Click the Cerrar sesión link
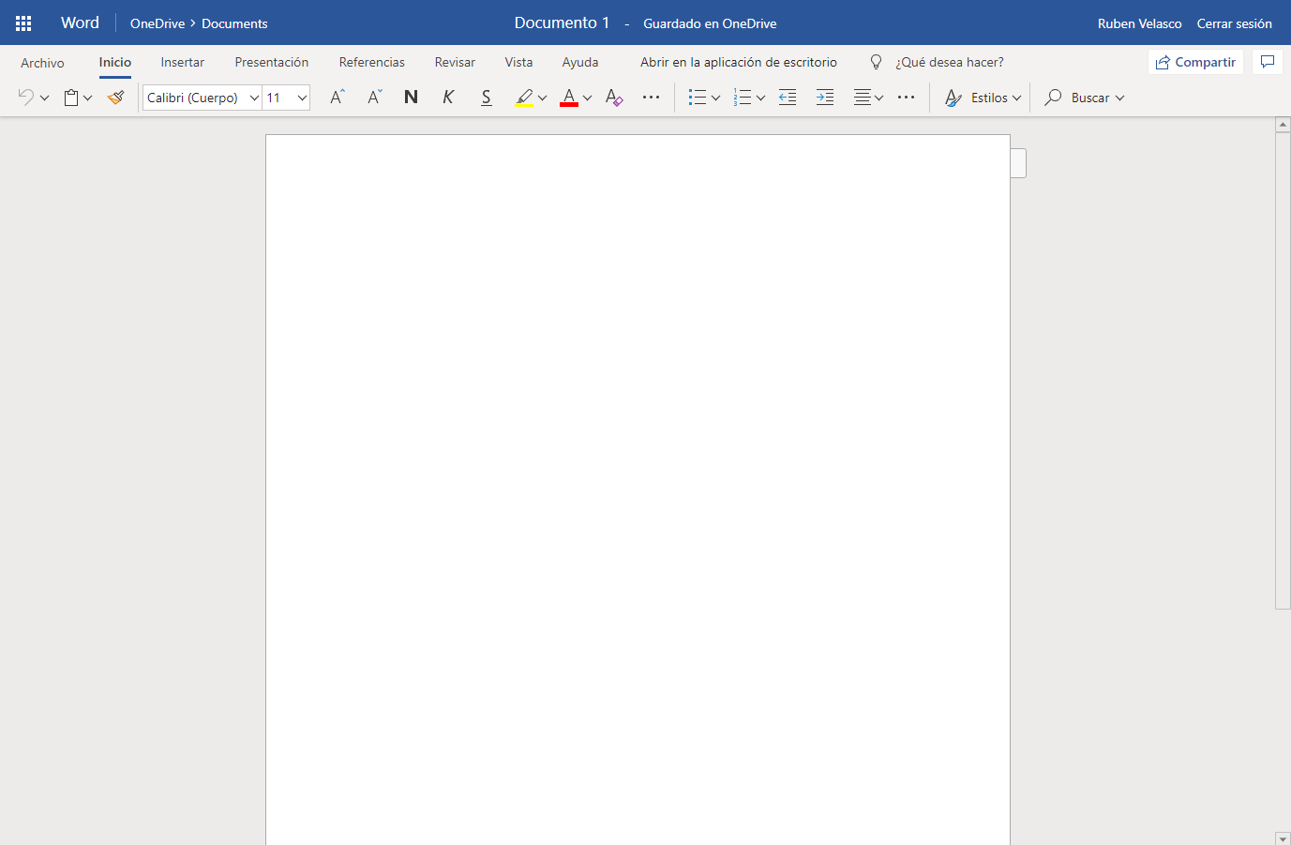 (1234, 23)
